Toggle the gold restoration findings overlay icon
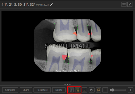The image size is (135, 94). (78, 90)
